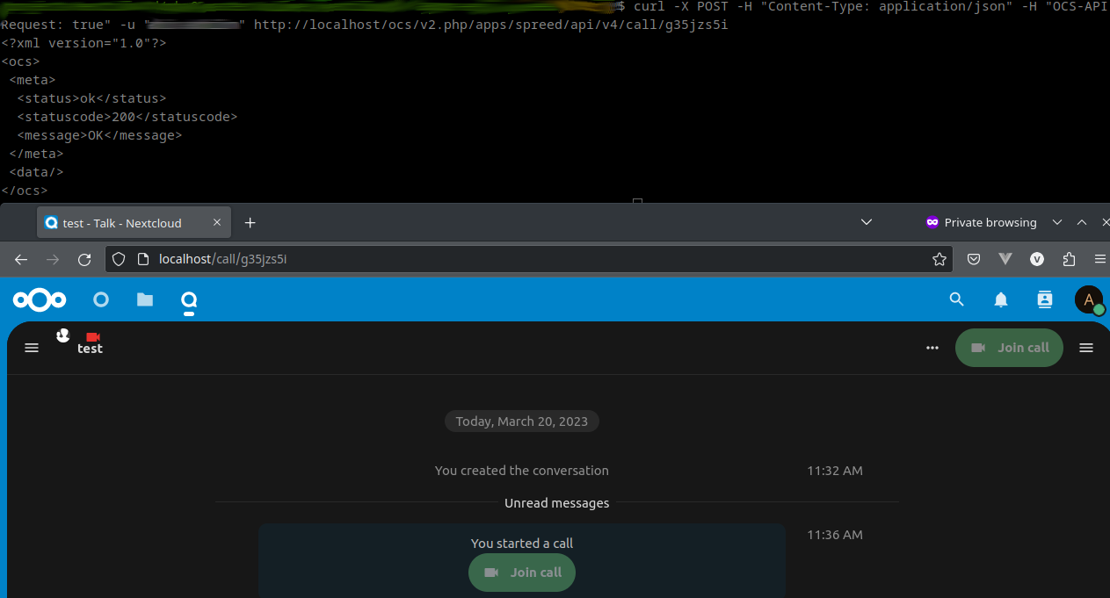The height and width of the screenshot is (598, 1110).
Task: Open the conversation actions with the three-dot icon
Action: point(932,348)
